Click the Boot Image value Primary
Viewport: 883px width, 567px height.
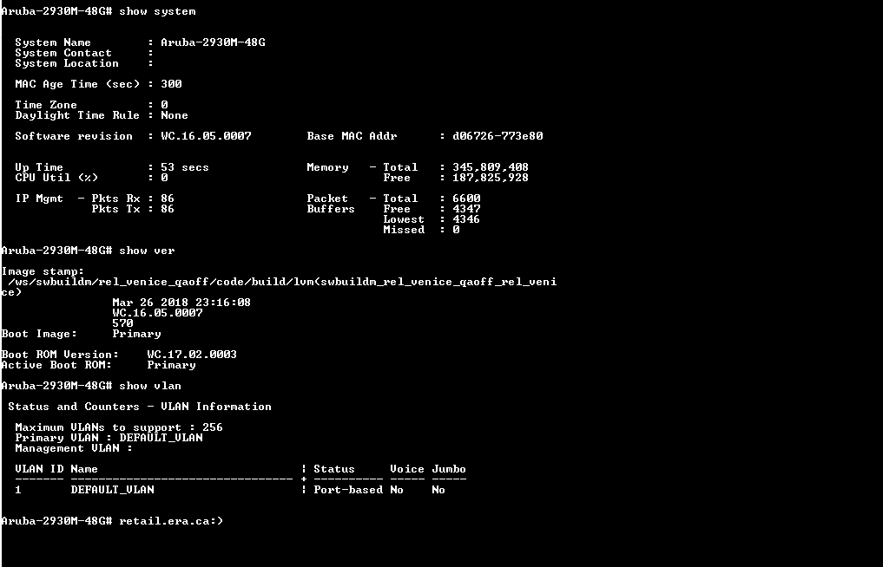tap(136, 334)
